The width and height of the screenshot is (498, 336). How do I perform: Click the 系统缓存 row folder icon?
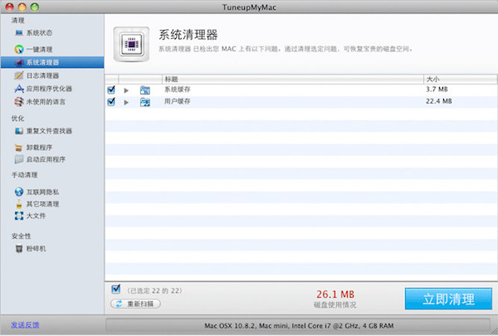(145, 90)
